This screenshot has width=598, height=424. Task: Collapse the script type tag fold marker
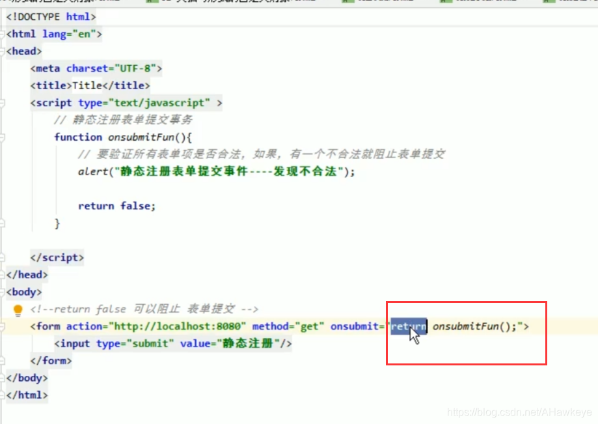(x=2, y=103)
